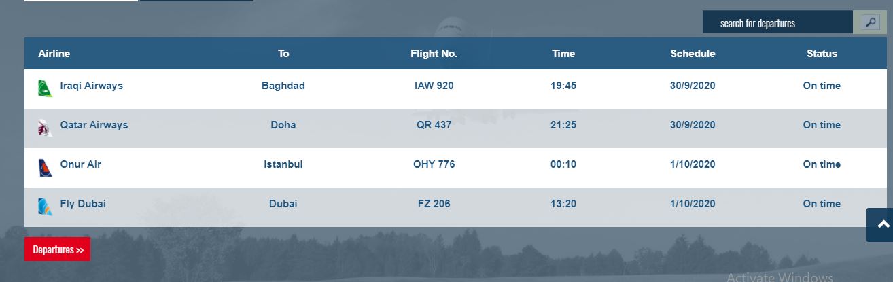The height and width of the screenshot is (282, 893).
Task: Click the magnifier search icon button
Action: pyautogui.click(x=870, y=22)
